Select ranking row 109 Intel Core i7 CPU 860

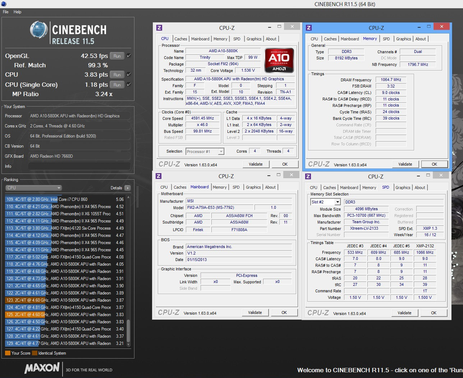(65, 199)
